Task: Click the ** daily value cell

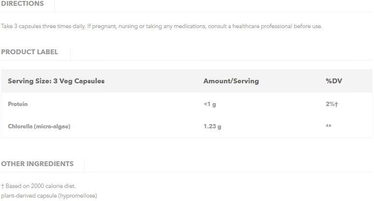Action: (329, 126)
